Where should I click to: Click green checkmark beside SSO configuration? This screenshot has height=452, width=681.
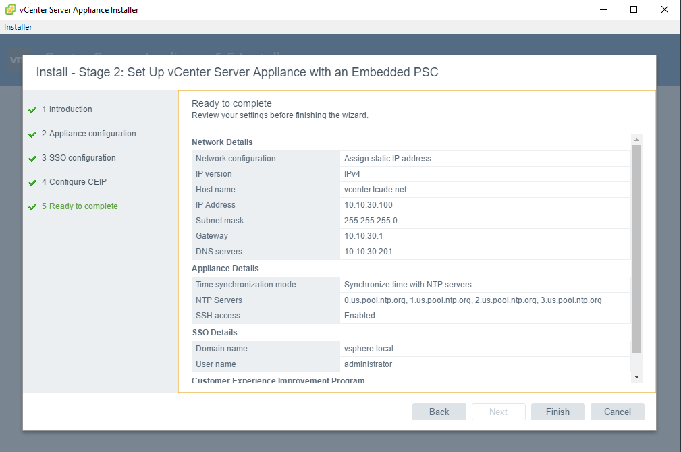pyautogui.click(x=32, y=159)
